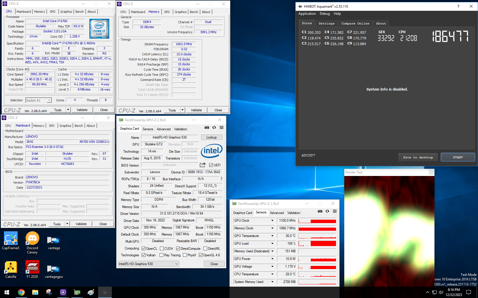This screenshot has width=478, height=298.
Task: Toggle OpenGL 4.6 checkbox in GPU-Z
Action: click(x=201, y=255)
